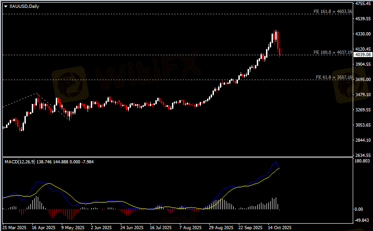Click the MACD(12,26,9) indicator label
This screenshot has width=373, height=231.
(20, 162)
